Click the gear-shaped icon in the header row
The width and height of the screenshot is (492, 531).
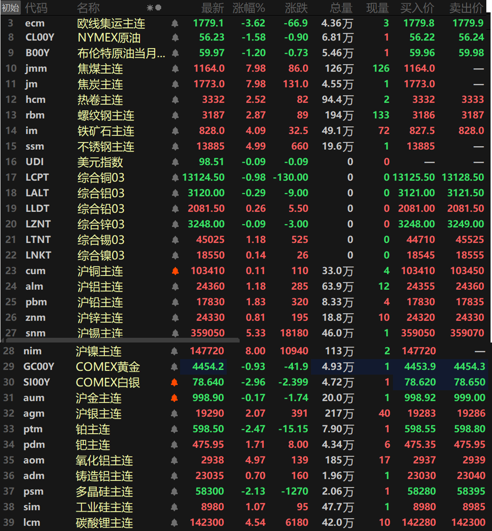(x=150, y=8)
